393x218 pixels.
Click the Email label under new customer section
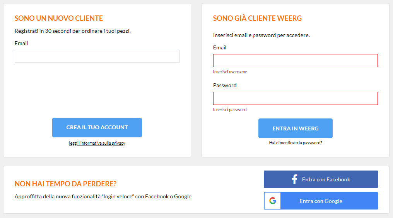point(21,43)
